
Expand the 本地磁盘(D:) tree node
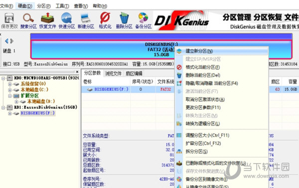click(x=16, y=102)
